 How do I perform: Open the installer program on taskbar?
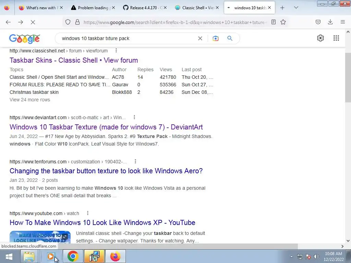[x=94, y=256]
